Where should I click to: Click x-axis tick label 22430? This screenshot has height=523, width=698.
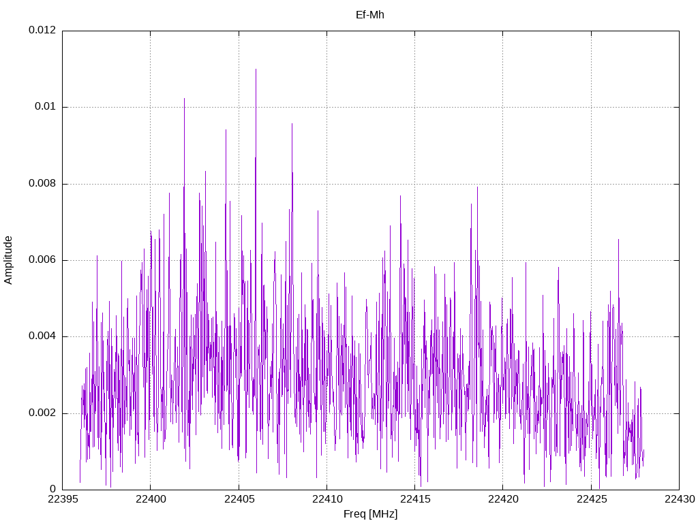tap(680, 499)
